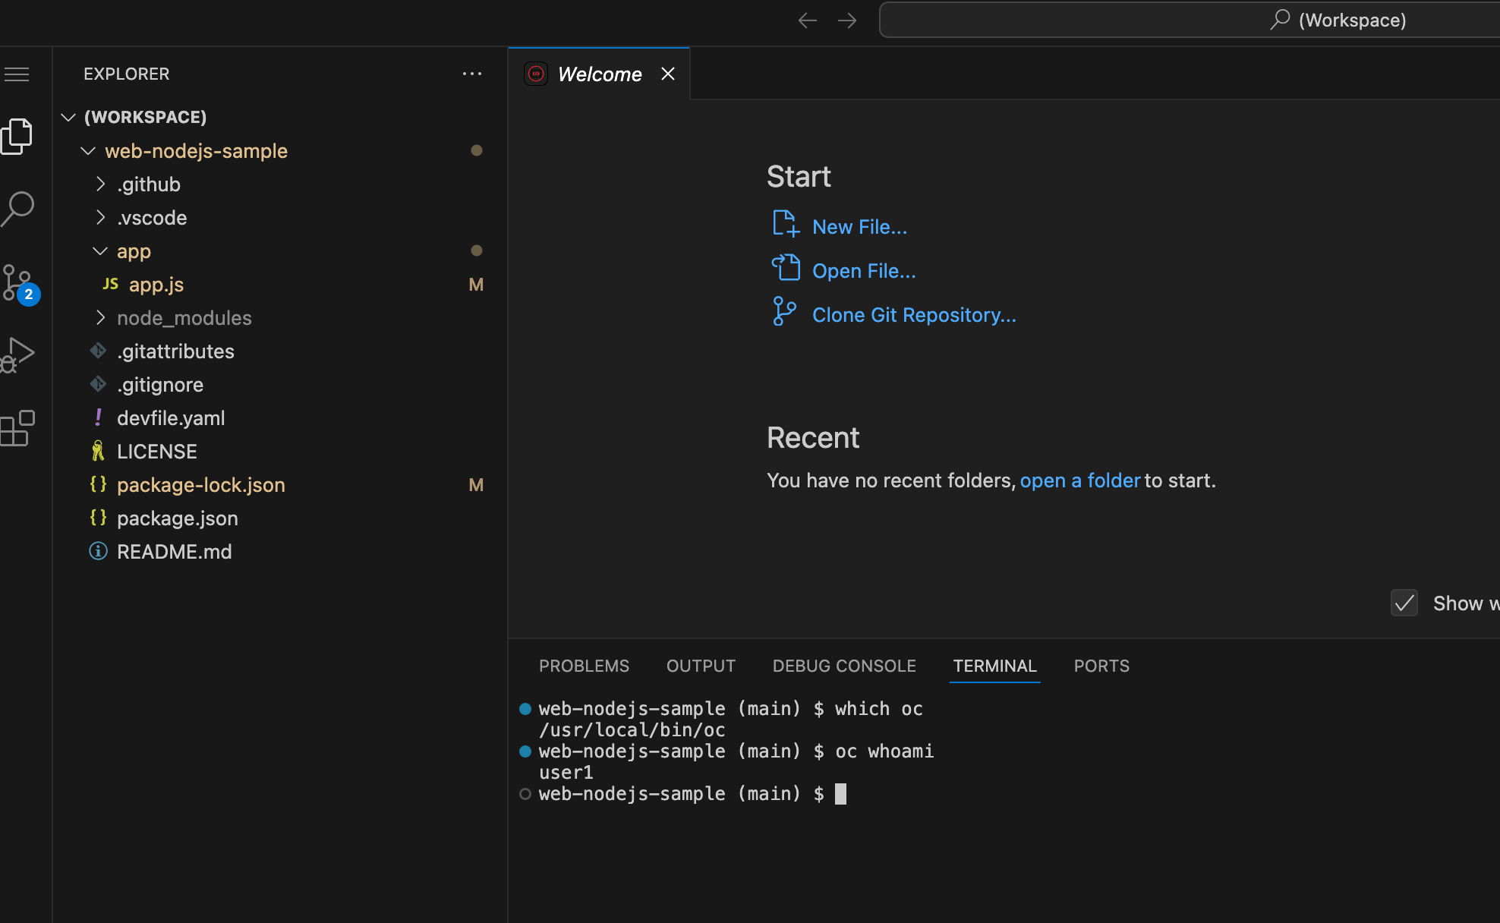Click the Clone Git Repository link
Image resolution: width=1500 pixels, height=923 pixels.
click(x=914, y=315)
